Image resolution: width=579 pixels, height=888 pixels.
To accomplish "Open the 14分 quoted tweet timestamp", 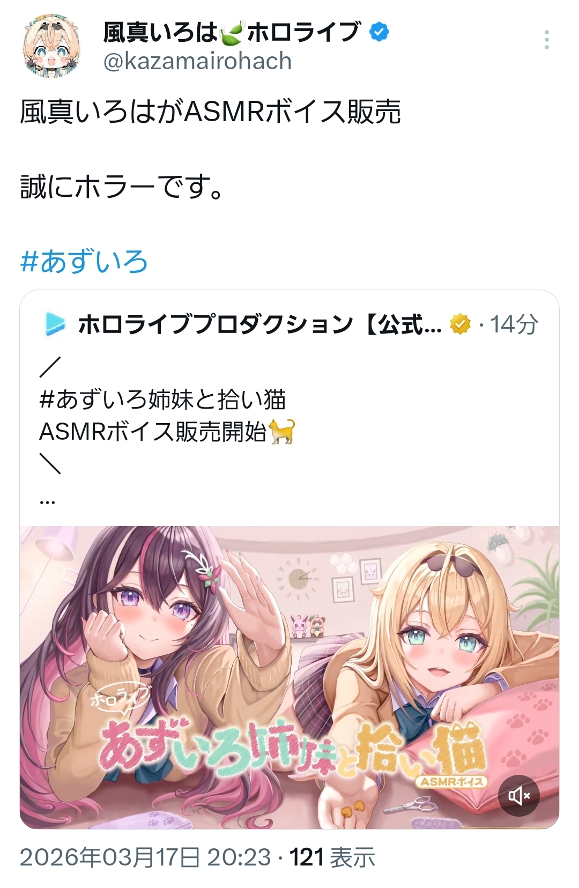I will click(514, 324).
